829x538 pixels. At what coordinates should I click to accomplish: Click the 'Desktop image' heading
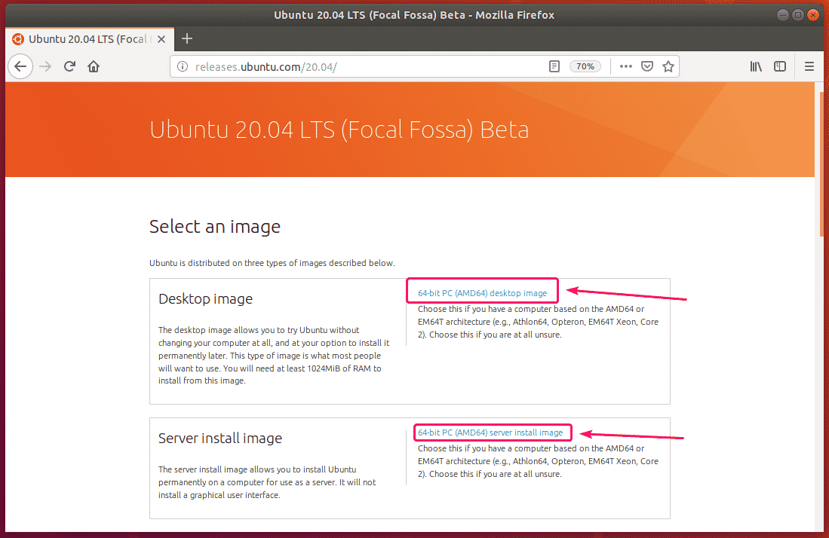pyautogui.click(x=206, y=299)
